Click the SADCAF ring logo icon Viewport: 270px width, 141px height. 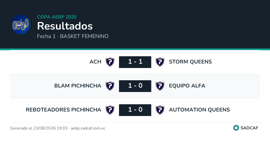pyautogui.click(x=236, y=128)
